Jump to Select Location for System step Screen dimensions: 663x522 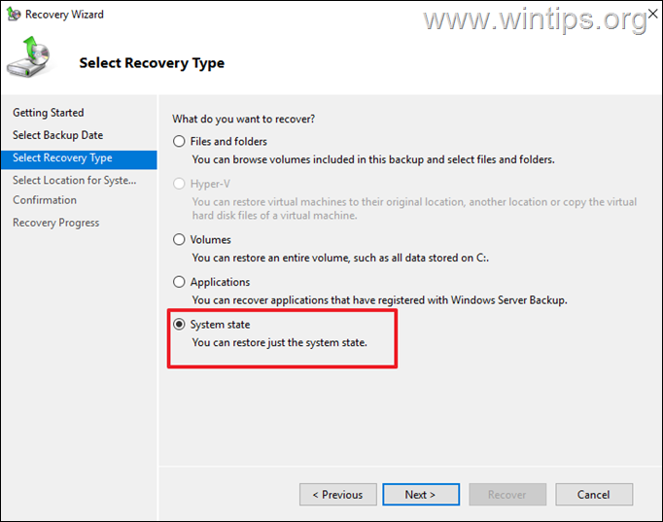(74, 180)
